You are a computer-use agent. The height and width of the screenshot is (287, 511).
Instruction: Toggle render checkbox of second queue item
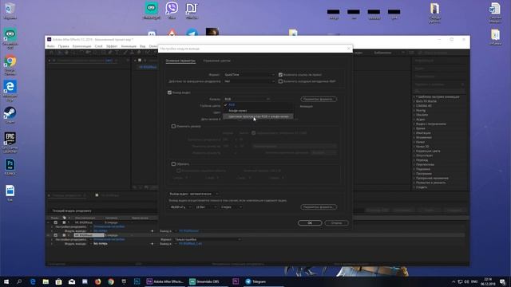(x=55, y=235)
